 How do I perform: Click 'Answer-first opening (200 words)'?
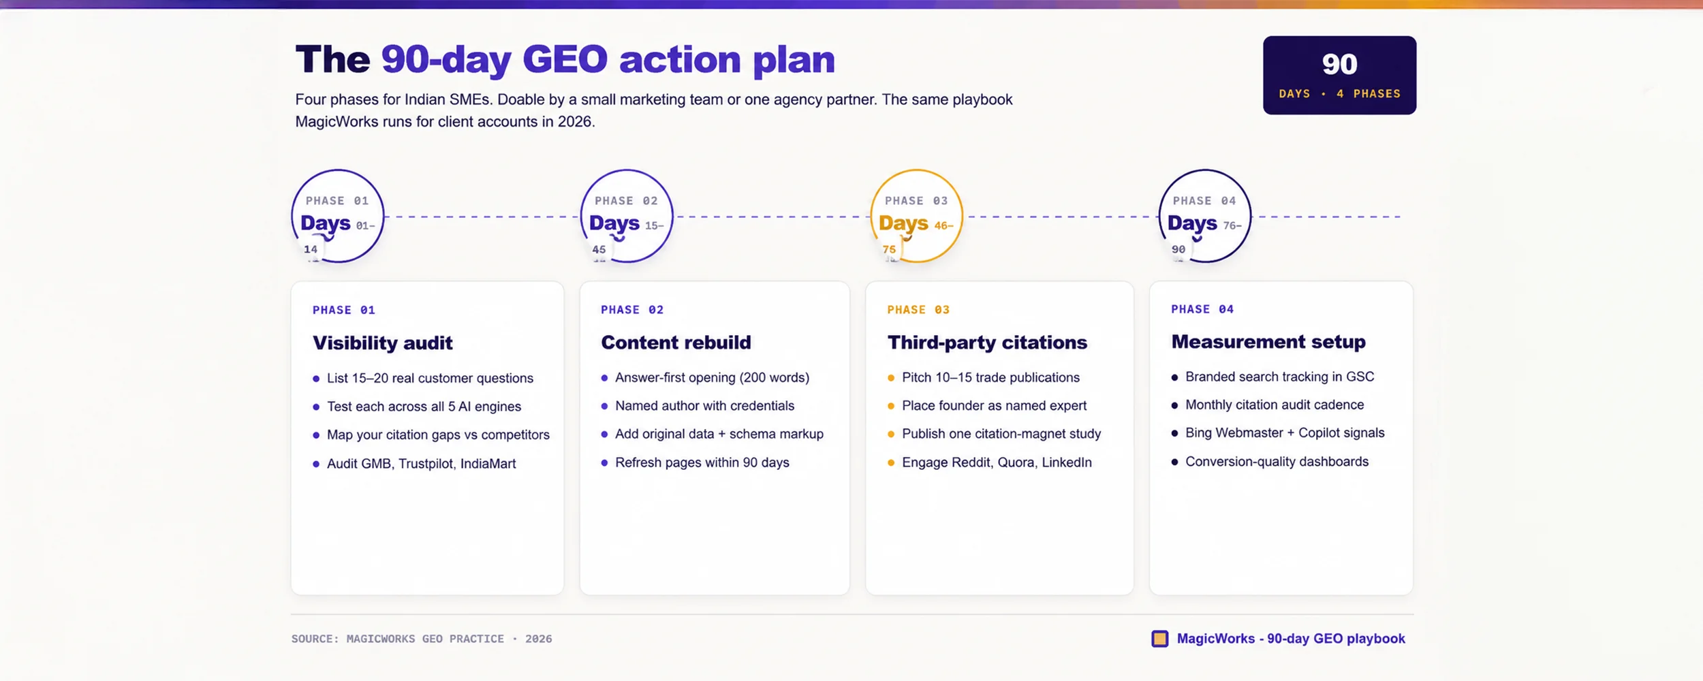coord(712,377)
